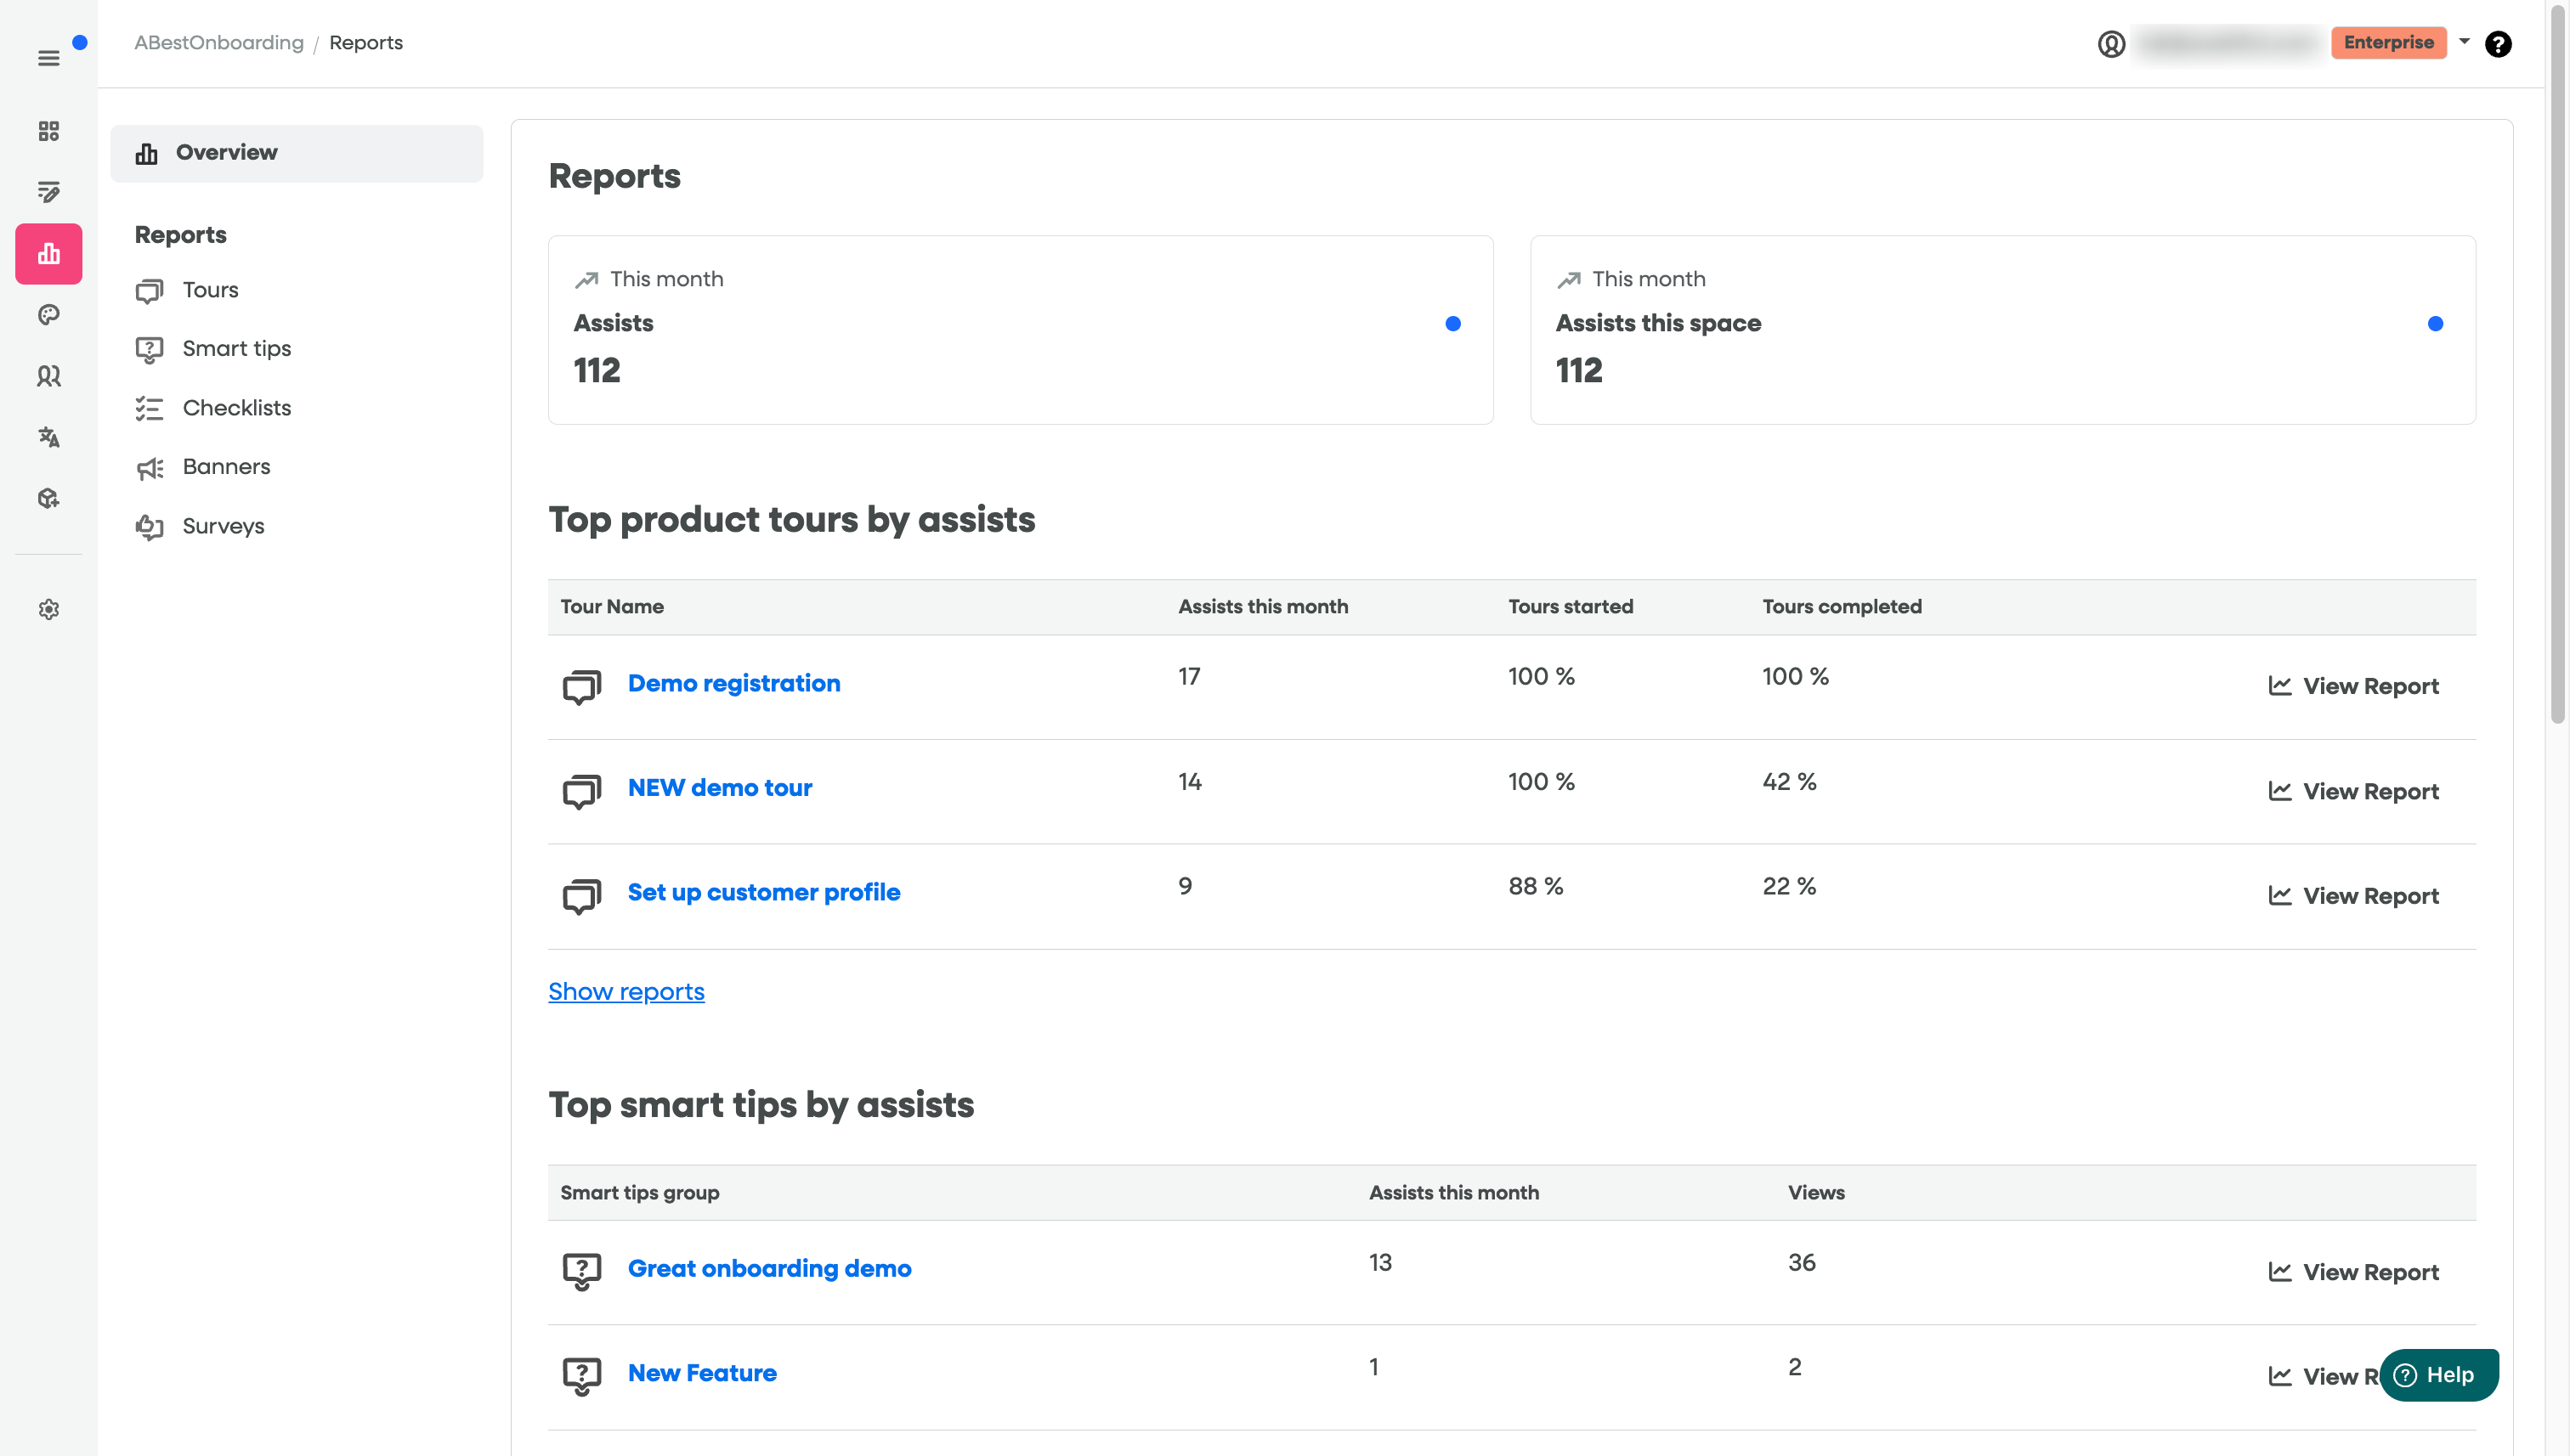Open the dashboard grid icon in sidebar
This screenshot has height=1456, width=2570.
coord(48,131)
